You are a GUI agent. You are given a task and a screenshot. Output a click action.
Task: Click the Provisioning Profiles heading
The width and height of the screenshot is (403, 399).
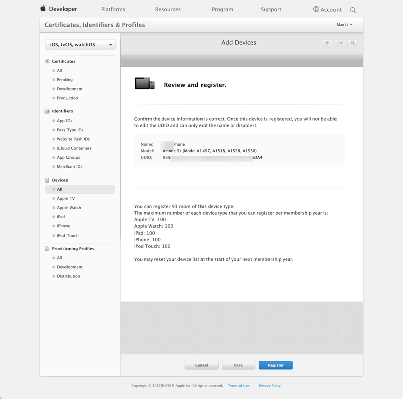[73, 249]
